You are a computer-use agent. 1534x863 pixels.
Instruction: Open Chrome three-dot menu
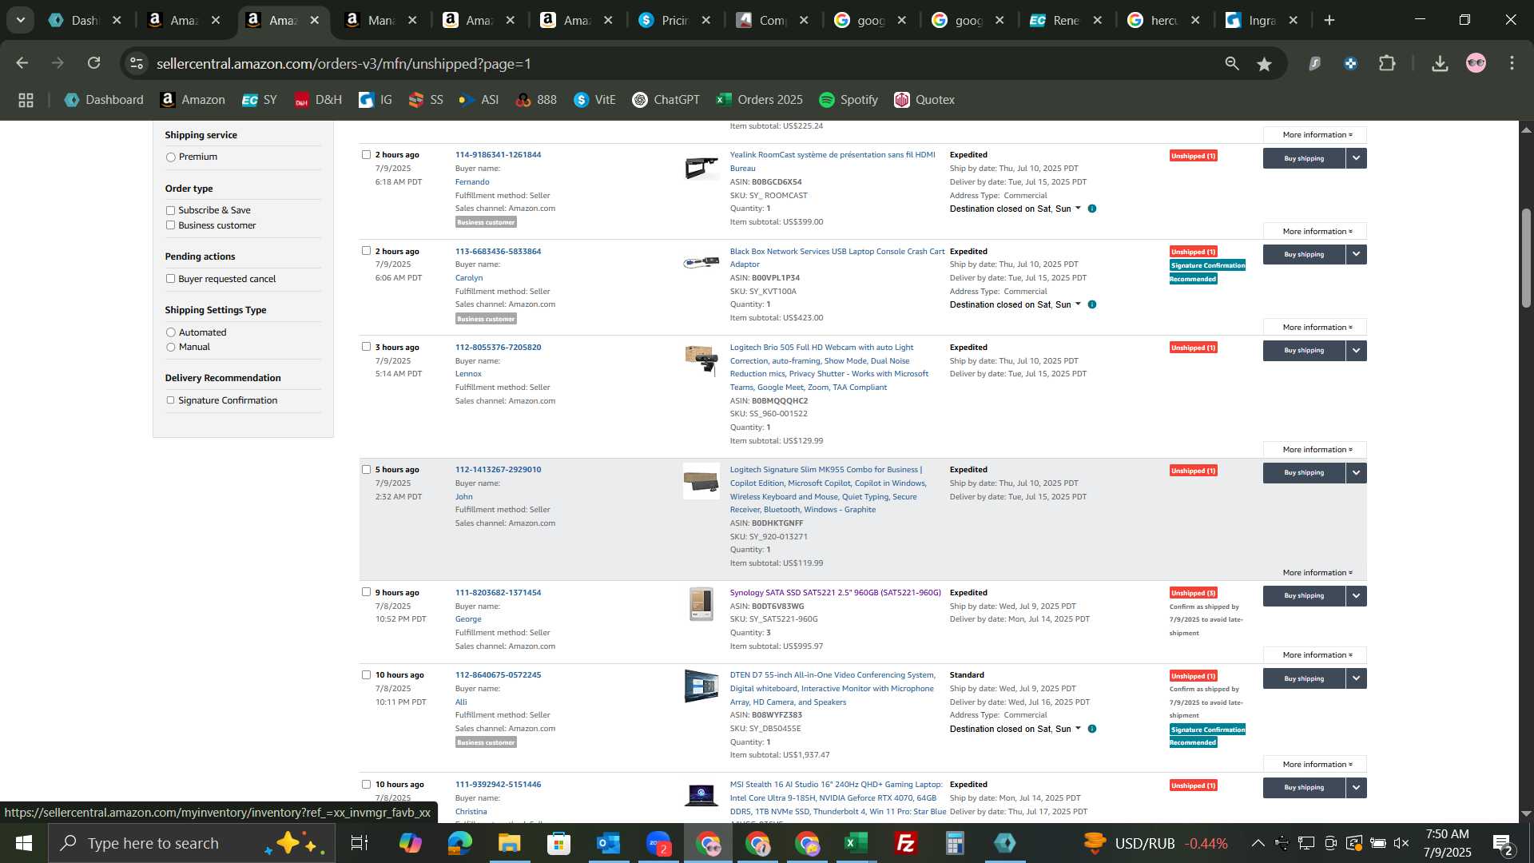click(1512, 63)
